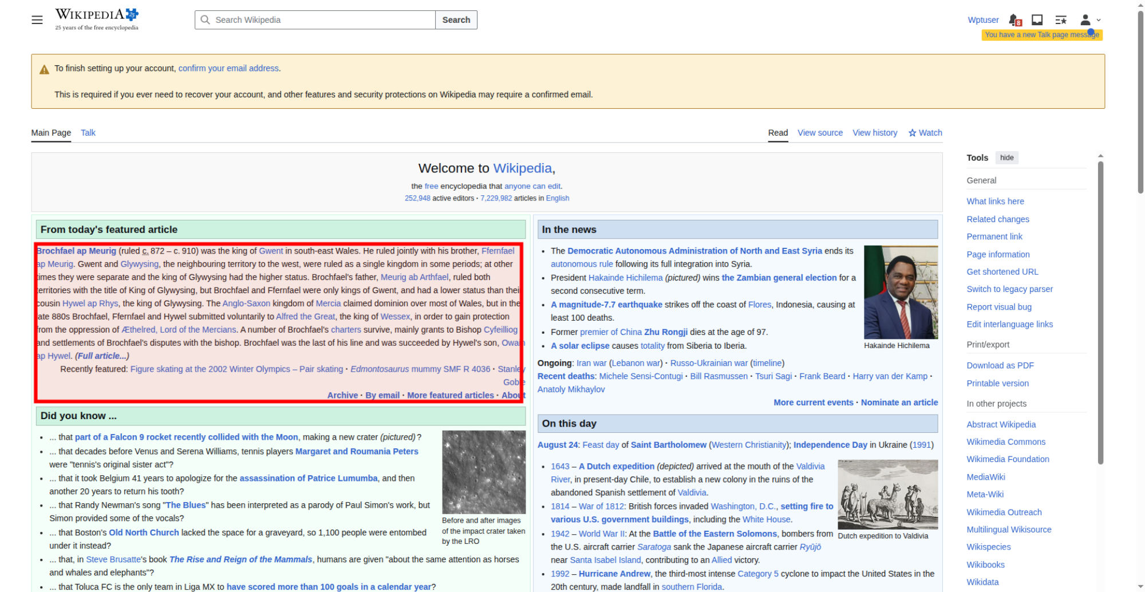Hide the Tools sidebar
1145x592 pixels.
point(1006,158)
